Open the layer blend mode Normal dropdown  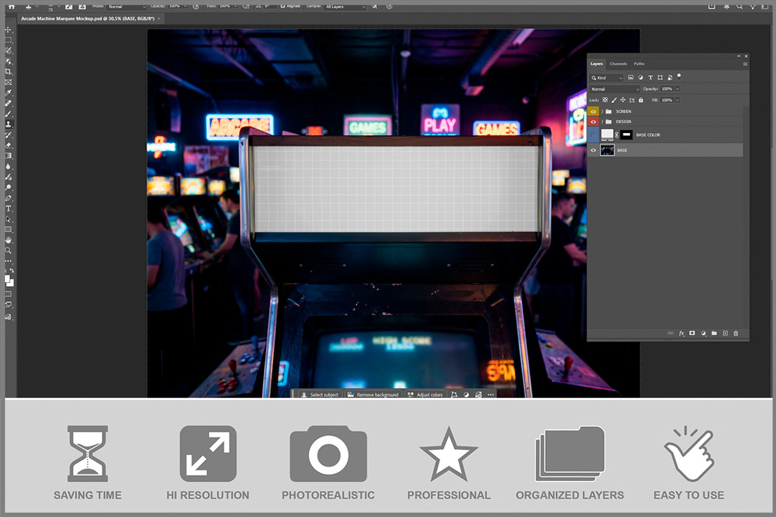[x=614, y=89]
